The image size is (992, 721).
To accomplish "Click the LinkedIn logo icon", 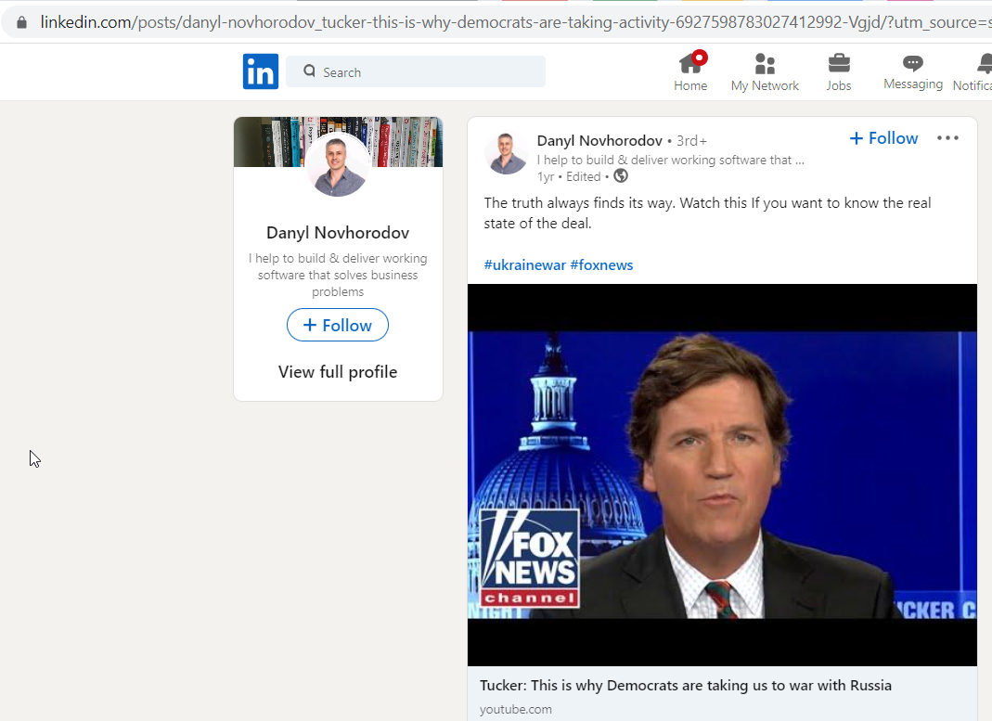I will [261, 71].
